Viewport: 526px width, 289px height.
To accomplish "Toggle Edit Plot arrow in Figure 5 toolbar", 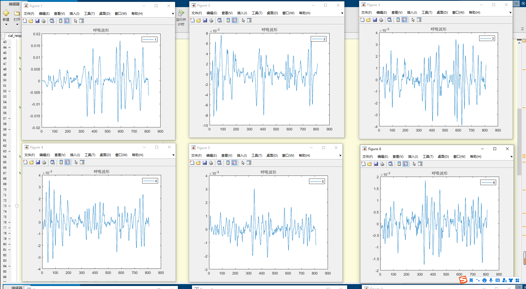I will tap(243, 163).
